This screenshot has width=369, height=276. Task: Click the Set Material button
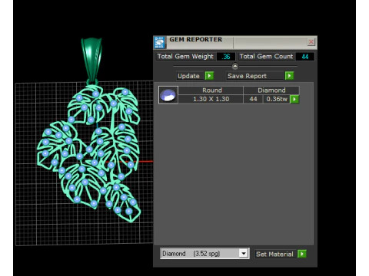274,254
